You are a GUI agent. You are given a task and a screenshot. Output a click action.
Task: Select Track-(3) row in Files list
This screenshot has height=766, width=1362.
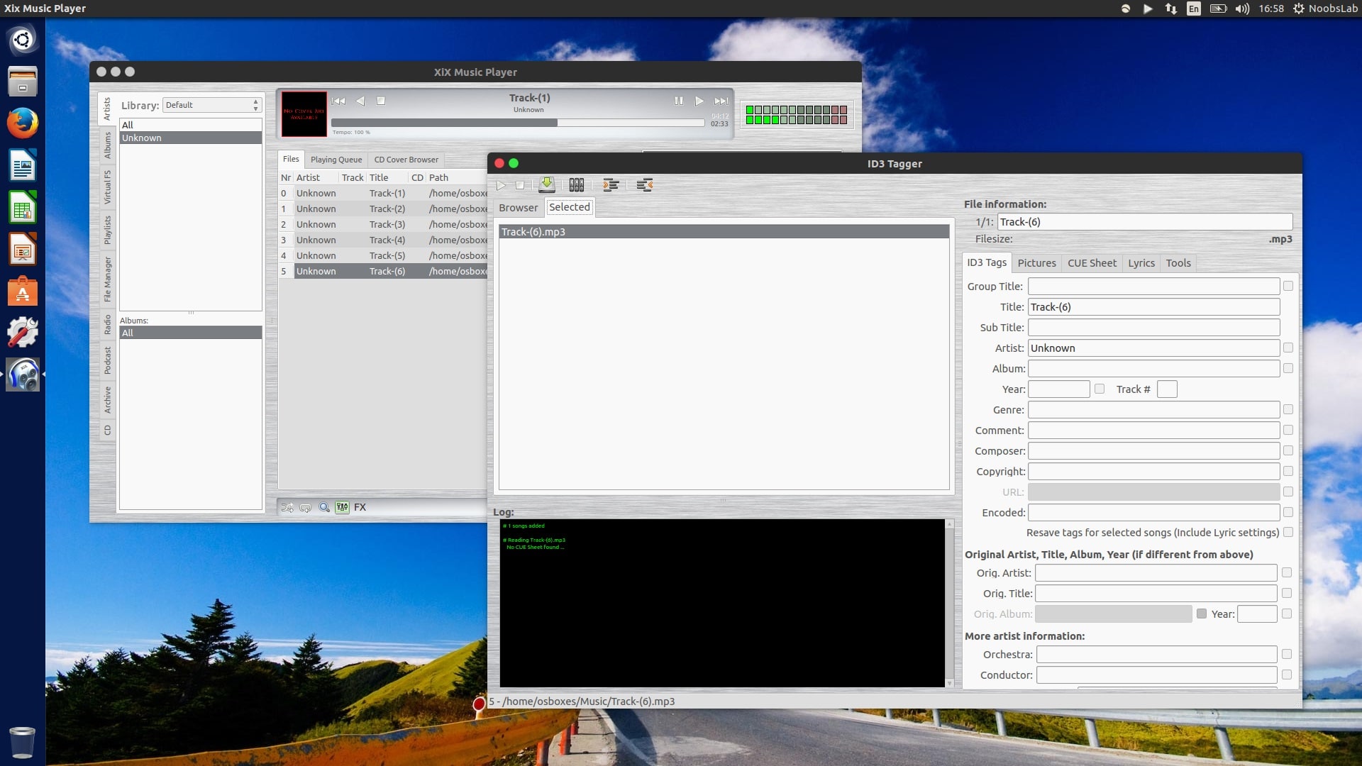coord(383,224)
